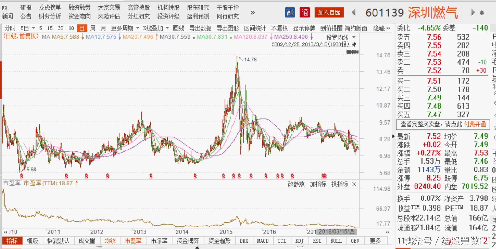The height and width of the screenshot is (249, 496).
Task: Click the 5.68 low price marker
Action: (31, 170)
